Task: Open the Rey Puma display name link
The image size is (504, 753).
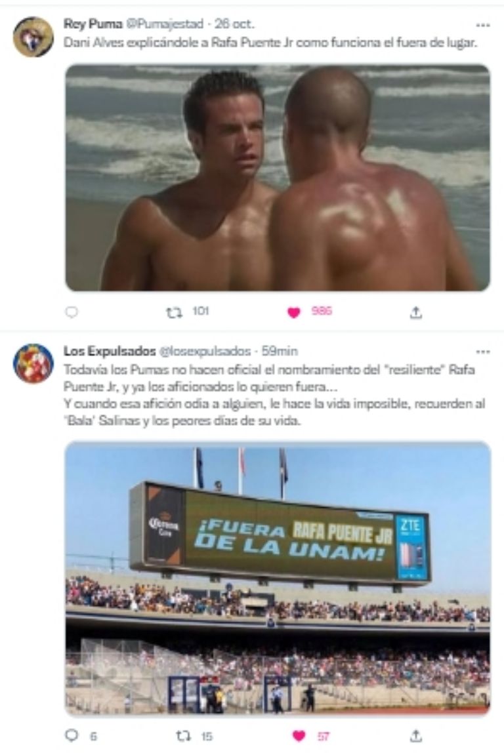Action: click(93, 24)
